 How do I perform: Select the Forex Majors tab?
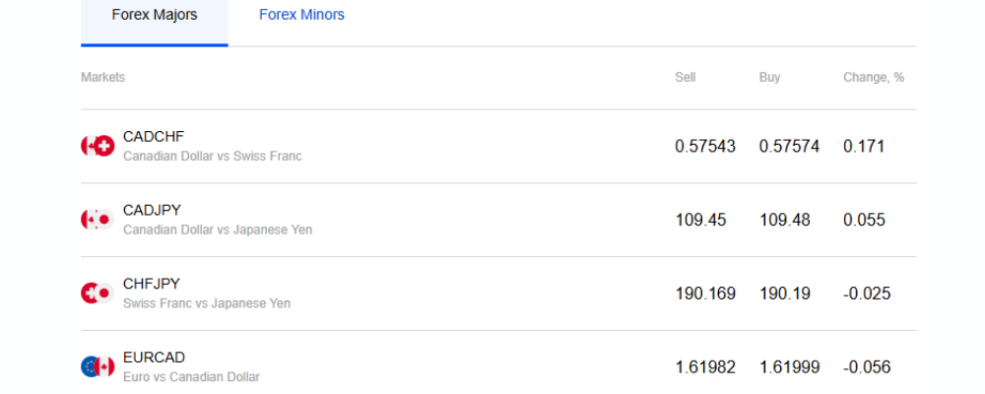click(x=155, y=15)
